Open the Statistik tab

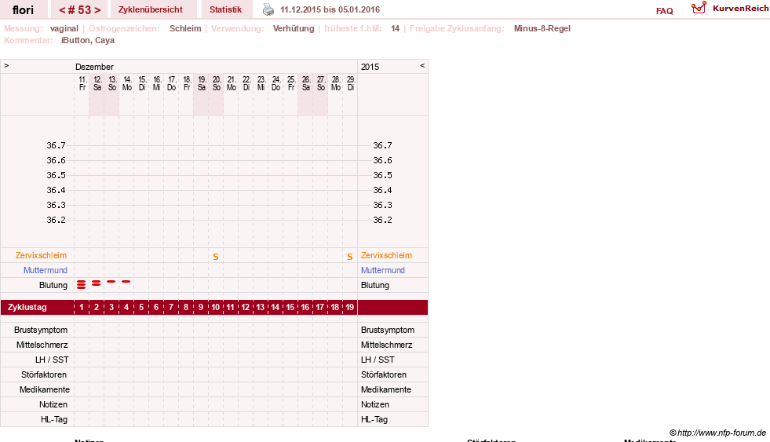[225, 9]
